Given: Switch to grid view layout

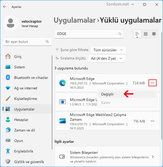Looking at the screenshot, I should click(146, 34).
